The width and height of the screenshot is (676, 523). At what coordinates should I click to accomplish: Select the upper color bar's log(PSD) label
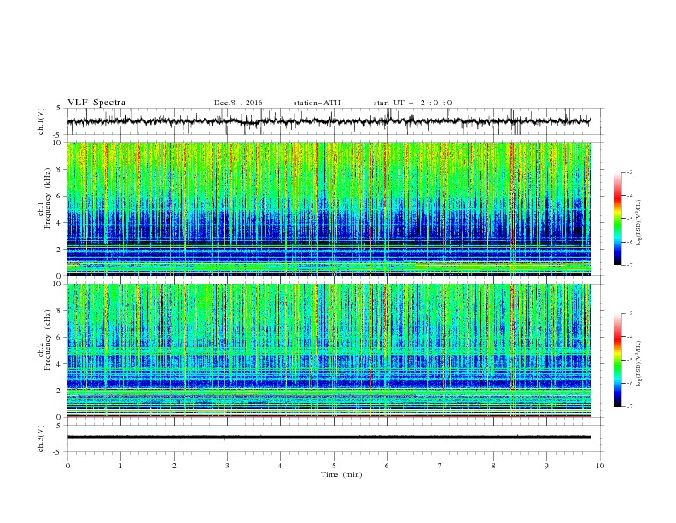(x=638, y=223)
